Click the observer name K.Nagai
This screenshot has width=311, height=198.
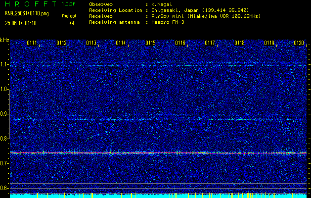tap(161, 4)
